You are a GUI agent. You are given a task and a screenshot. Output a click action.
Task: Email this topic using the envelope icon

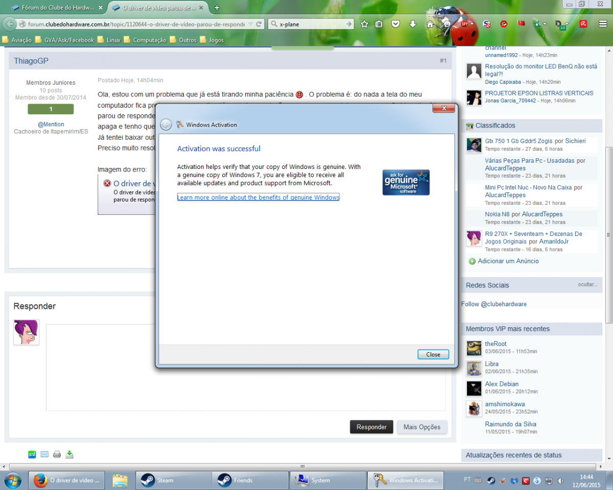pos(44,454)
